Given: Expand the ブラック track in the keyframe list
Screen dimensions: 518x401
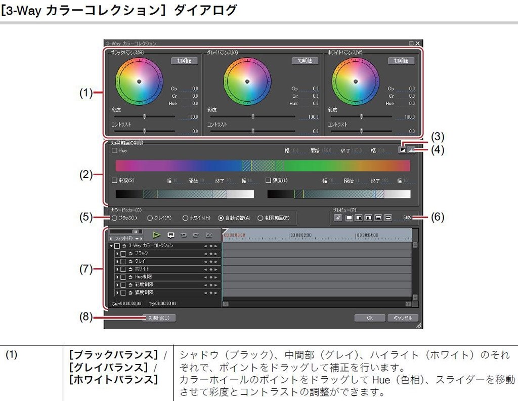Looking at the screenshot, I should click(118, 253).
